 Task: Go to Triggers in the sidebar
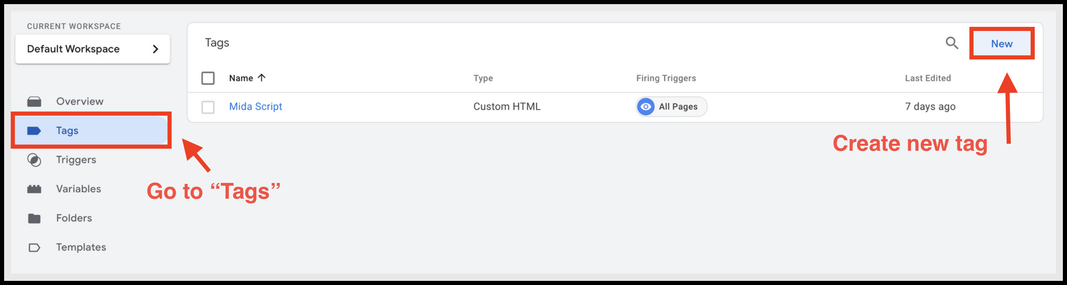[x=76, y=160]
